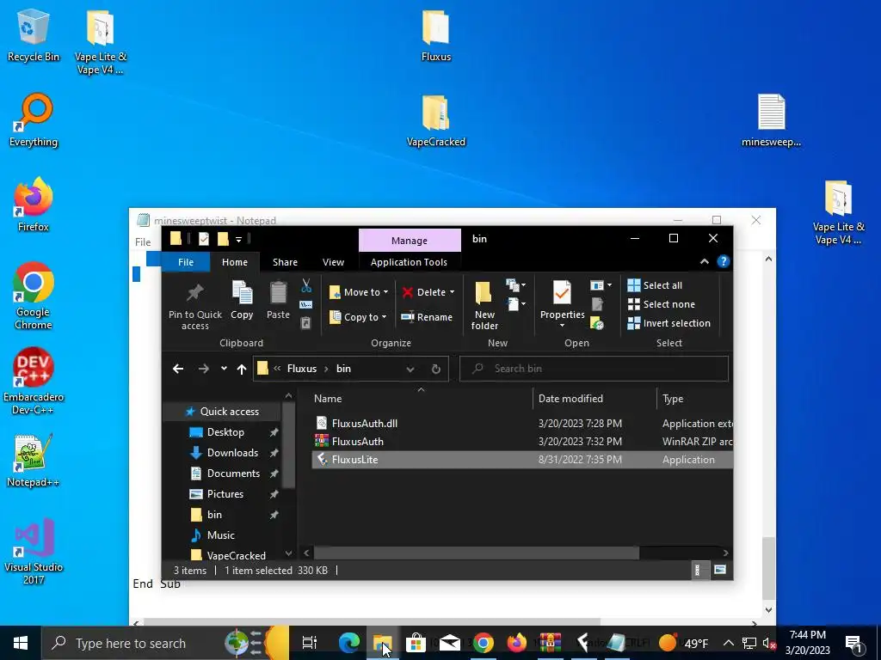Select Visual Studio 2017 desktop shortcut
Viewport: 881px width, 660px height.
coord(34,551)
